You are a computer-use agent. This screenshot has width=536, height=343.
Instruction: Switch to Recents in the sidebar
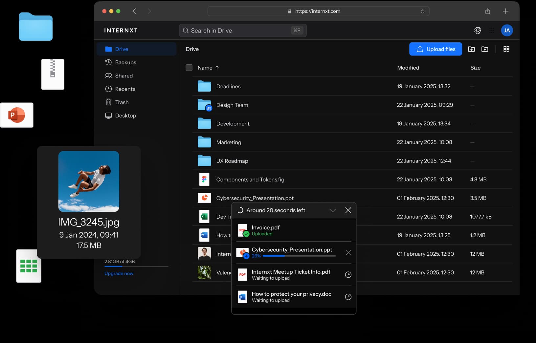coord(125,89)
